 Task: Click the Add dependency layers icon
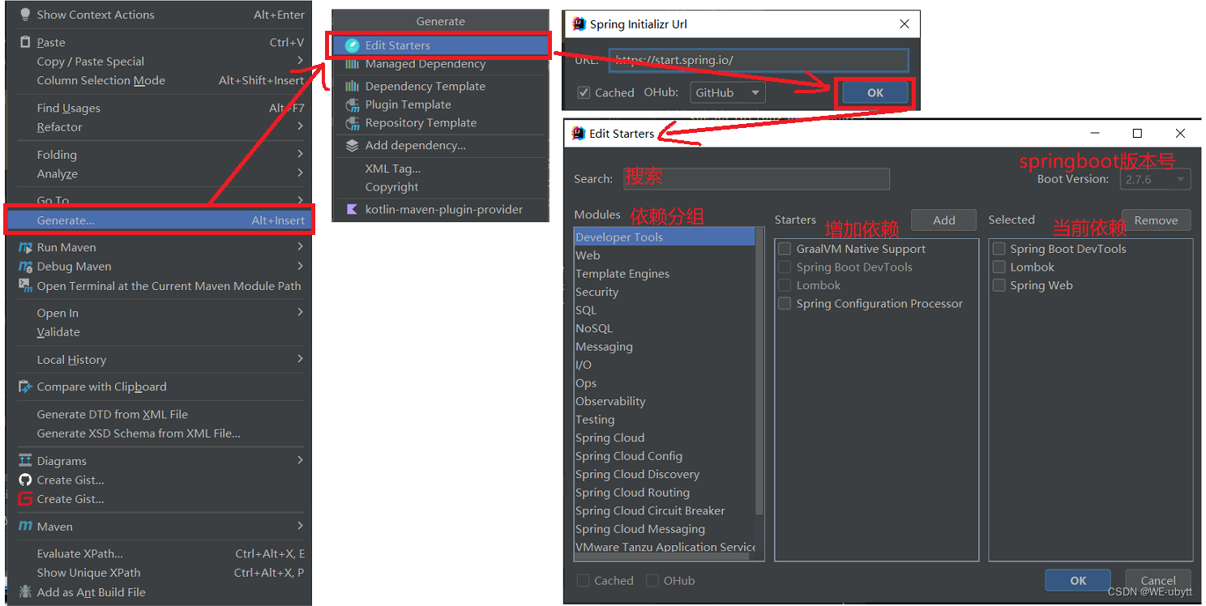(x=352, y=146)
